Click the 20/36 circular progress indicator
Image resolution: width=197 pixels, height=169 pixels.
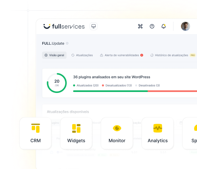57,83
